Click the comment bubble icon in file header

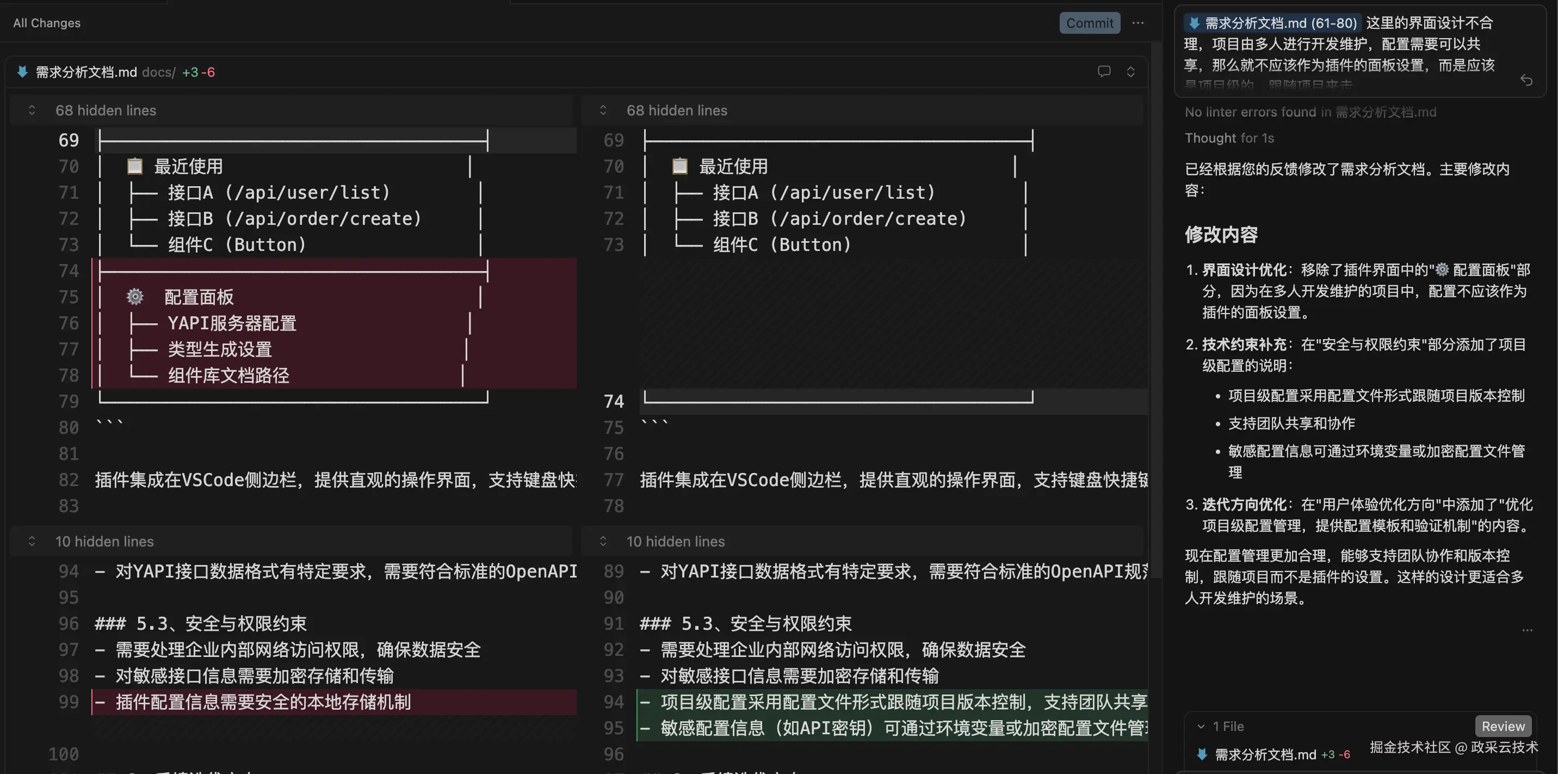tap(1104, 71)
